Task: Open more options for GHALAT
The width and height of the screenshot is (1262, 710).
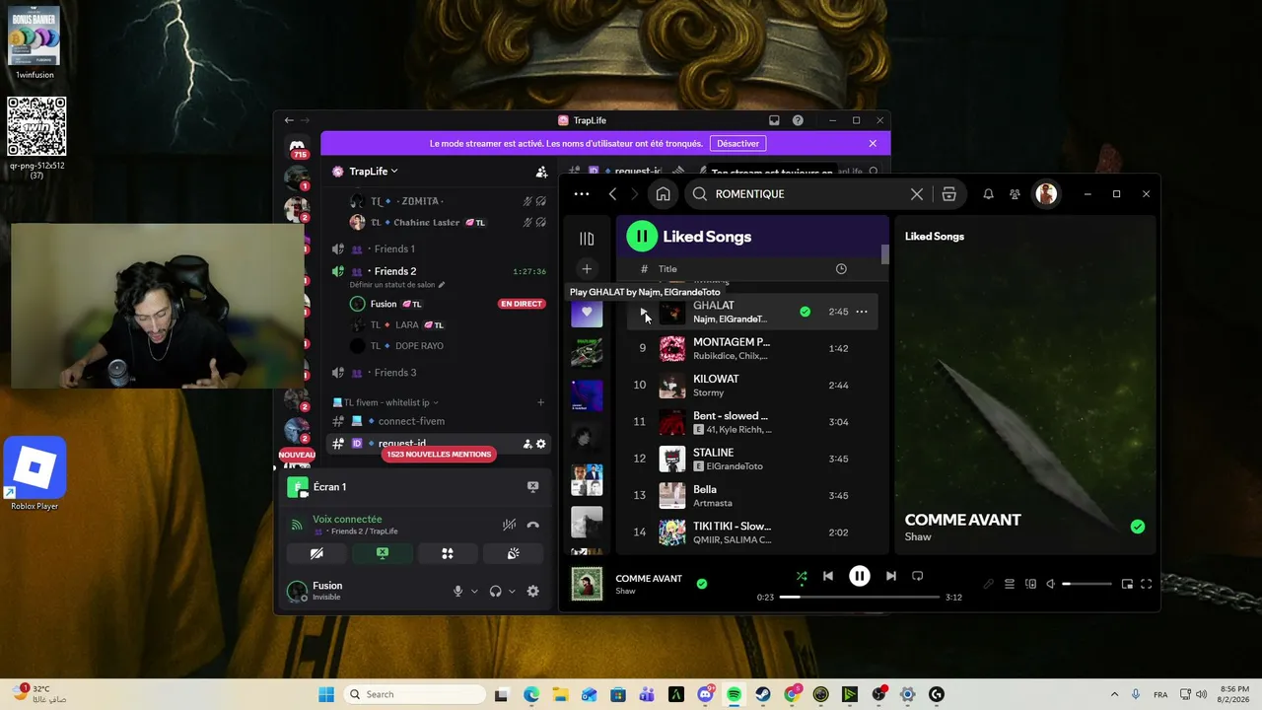Action: [862, 312]
